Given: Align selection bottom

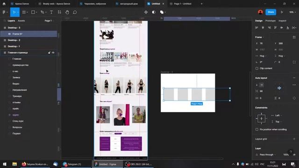Looking at the screenshot, I should [x=288, y=28].
